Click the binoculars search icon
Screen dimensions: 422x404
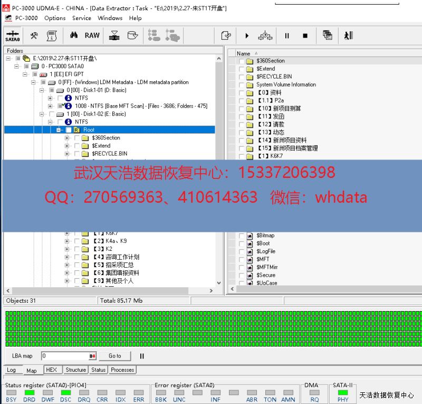pyautogui.click(x=74, y=35)
